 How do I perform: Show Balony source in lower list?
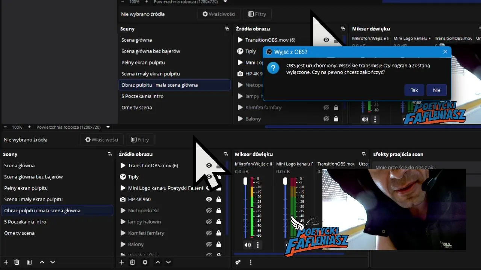click(209, 244)
